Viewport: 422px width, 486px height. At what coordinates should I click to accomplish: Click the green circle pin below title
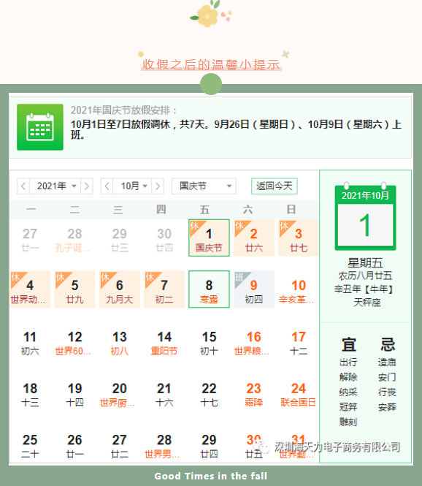(211, 84)
